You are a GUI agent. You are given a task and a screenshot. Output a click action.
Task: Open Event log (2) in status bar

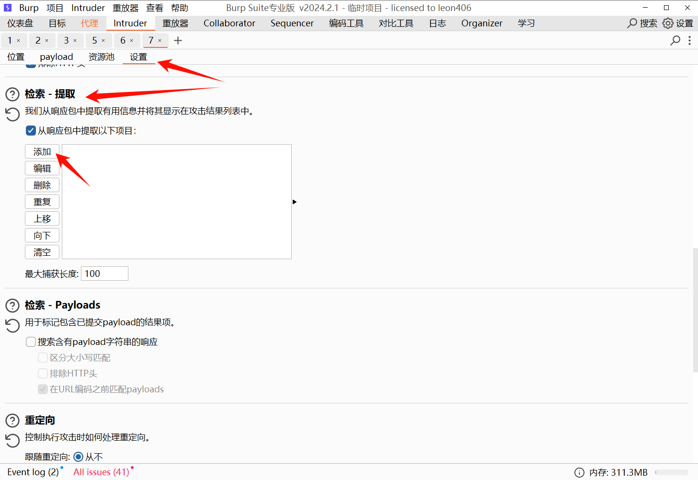[x=33, y=472]
